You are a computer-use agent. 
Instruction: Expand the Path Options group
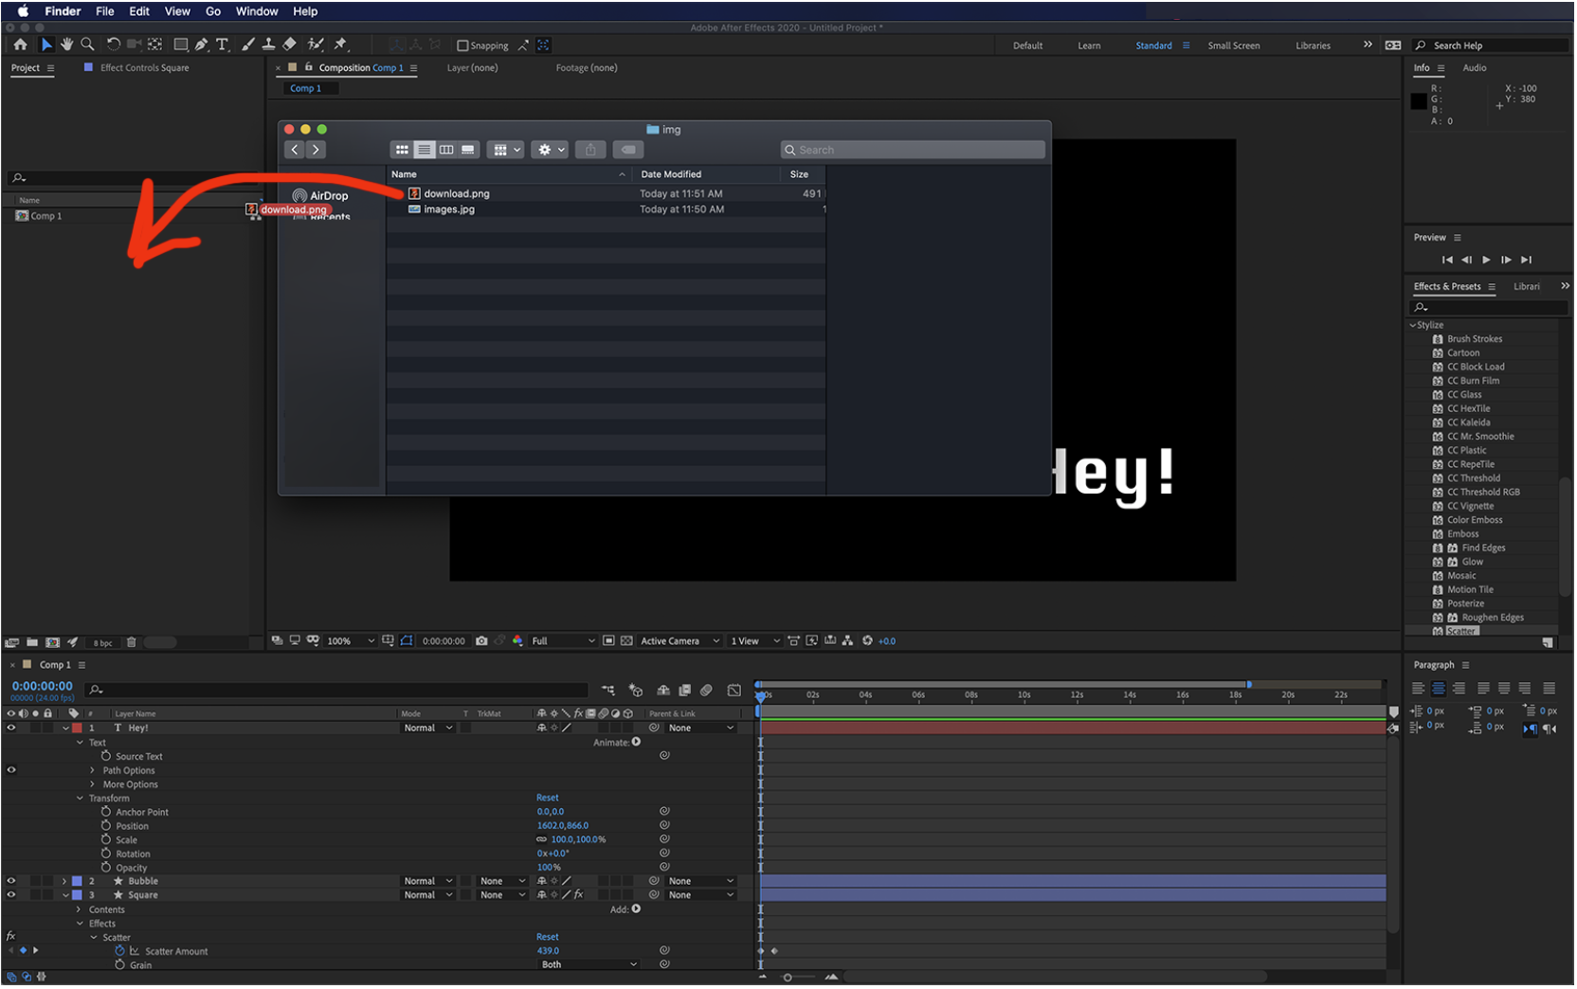[93, 771]
